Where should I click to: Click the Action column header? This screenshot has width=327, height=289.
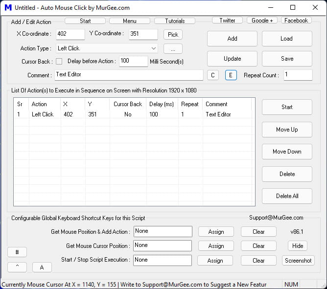45,104
